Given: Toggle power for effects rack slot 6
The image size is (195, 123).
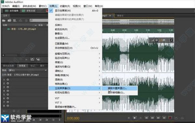Looking at the screenshot, I should coord(8,98).
